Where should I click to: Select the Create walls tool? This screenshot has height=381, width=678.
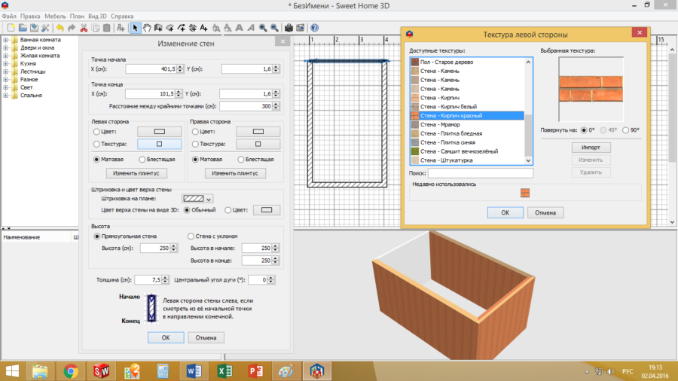click(x=158, y=28)
